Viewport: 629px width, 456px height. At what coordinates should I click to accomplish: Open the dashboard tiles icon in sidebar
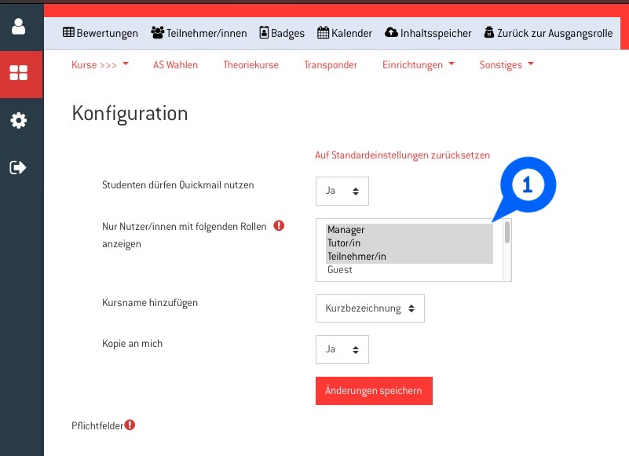[18, 74]
